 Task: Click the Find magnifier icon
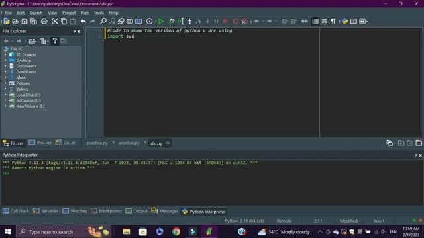tap(103, 21)
